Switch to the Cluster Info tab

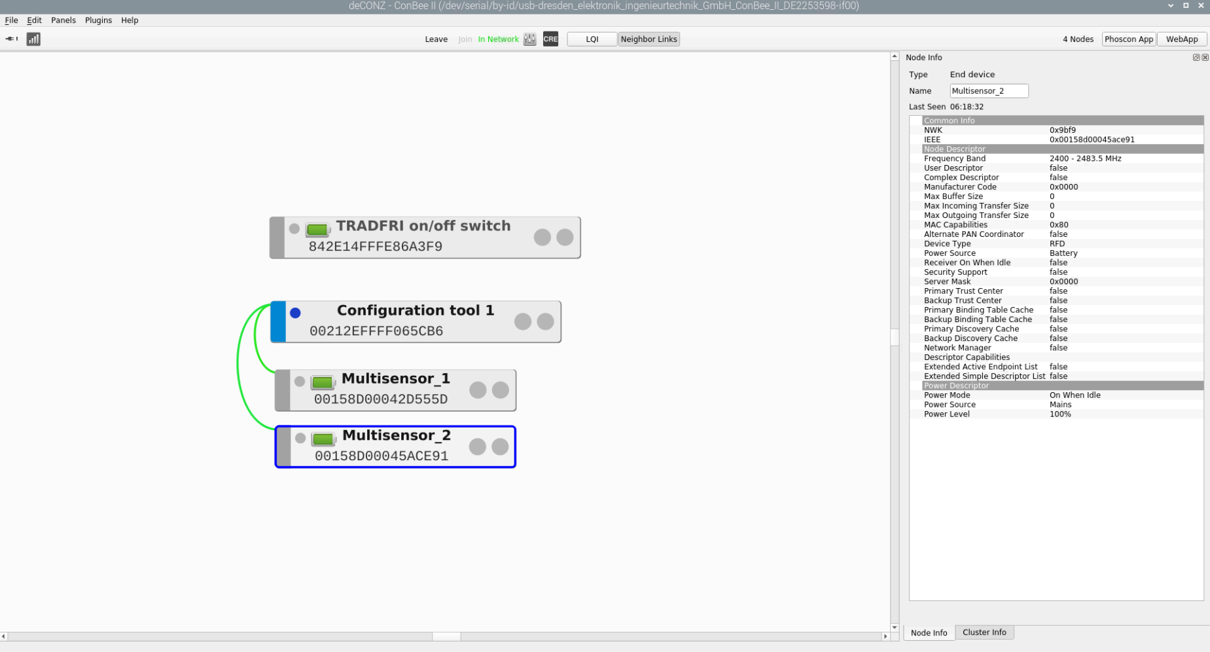[984, 632]
